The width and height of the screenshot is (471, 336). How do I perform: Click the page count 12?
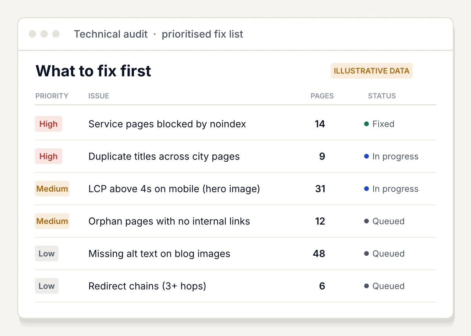pyautogui.click(x=320, y=221)
